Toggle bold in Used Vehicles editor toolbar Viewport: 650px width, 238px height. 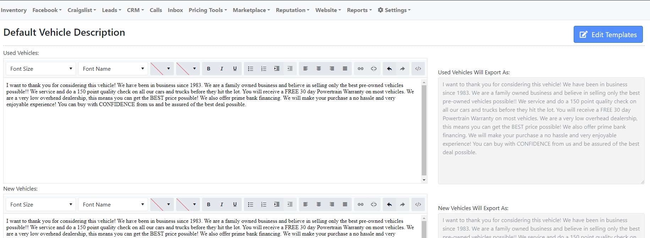tap(209, 69)
